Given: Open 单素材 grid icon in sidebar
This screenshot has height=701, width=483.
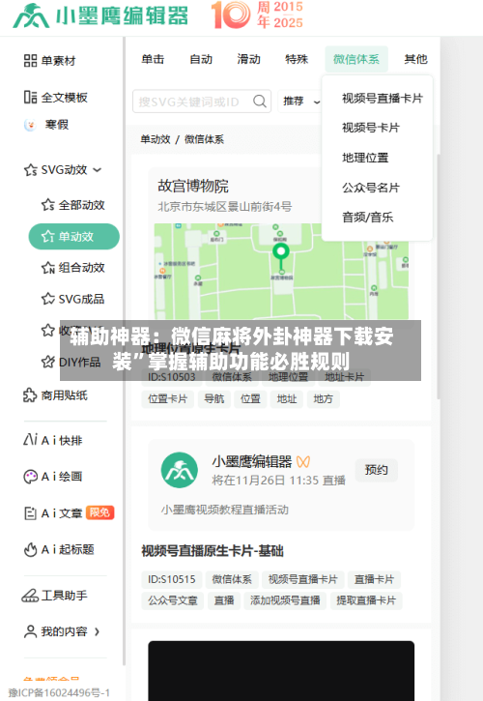Looking at the screenshot, I should click(x=30, y=60).
